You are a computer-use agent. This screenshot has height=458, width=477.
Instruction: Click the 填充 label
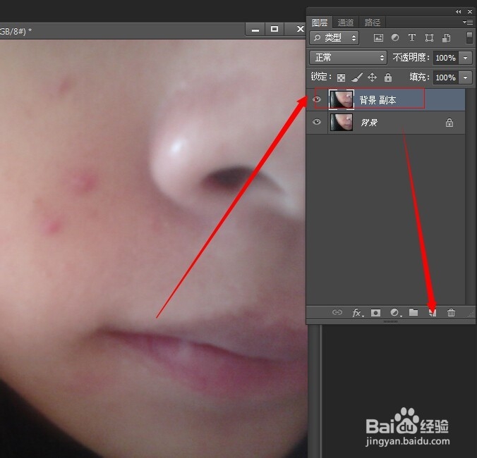coord(419,77)
